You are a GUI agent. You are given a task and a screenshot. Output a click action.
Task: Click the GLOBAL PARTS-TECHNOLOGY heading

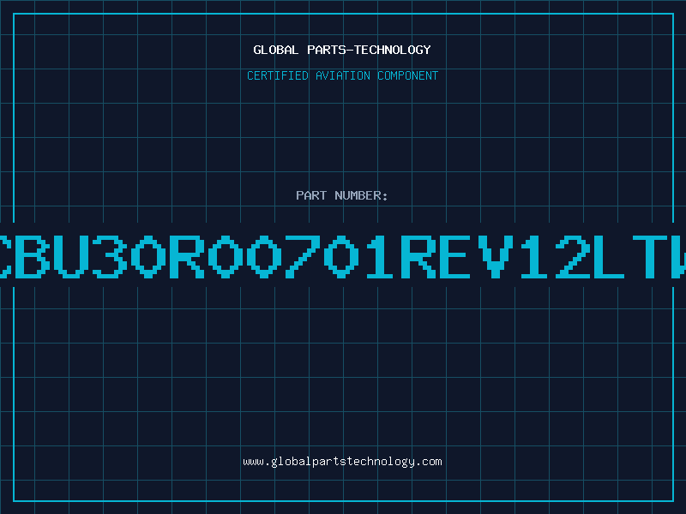[x=342, y=50]
